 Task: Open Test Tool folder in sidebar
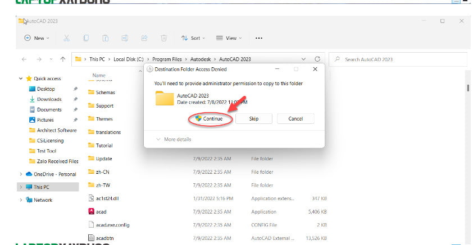(47, 151)
